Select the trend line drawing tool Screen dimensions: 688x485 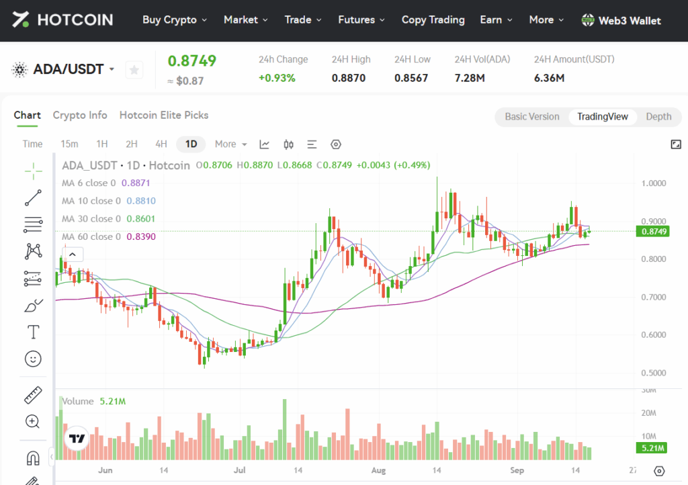(x=34, y=197)
